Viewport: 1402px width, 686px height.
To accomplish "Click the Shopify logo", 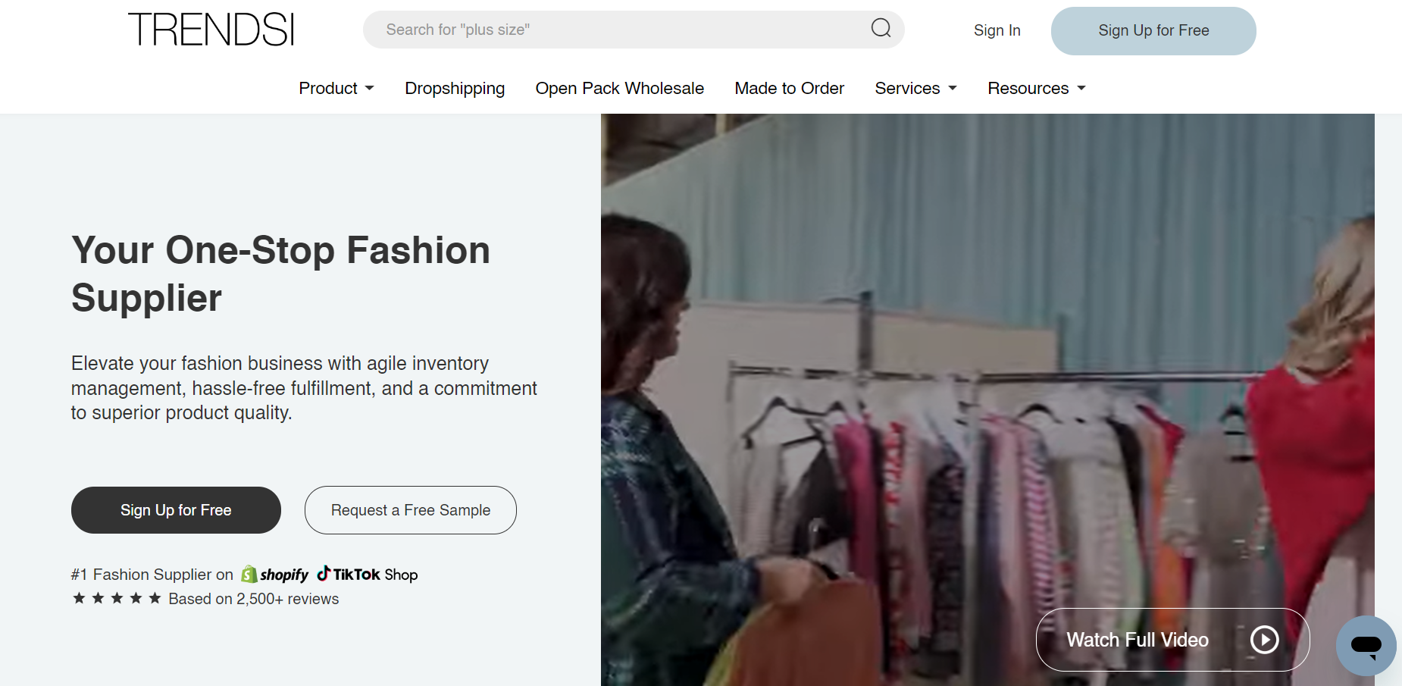I will pyautogui.click(x=275, y=575).
